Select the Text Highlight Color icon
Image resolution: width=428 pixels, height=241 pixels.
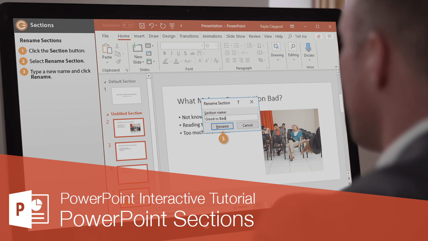pos(166,61)
